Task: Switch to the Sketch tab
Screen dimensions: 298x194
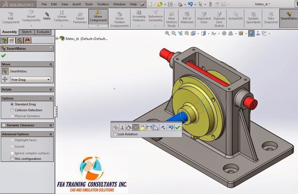Action: click(27, 32)
